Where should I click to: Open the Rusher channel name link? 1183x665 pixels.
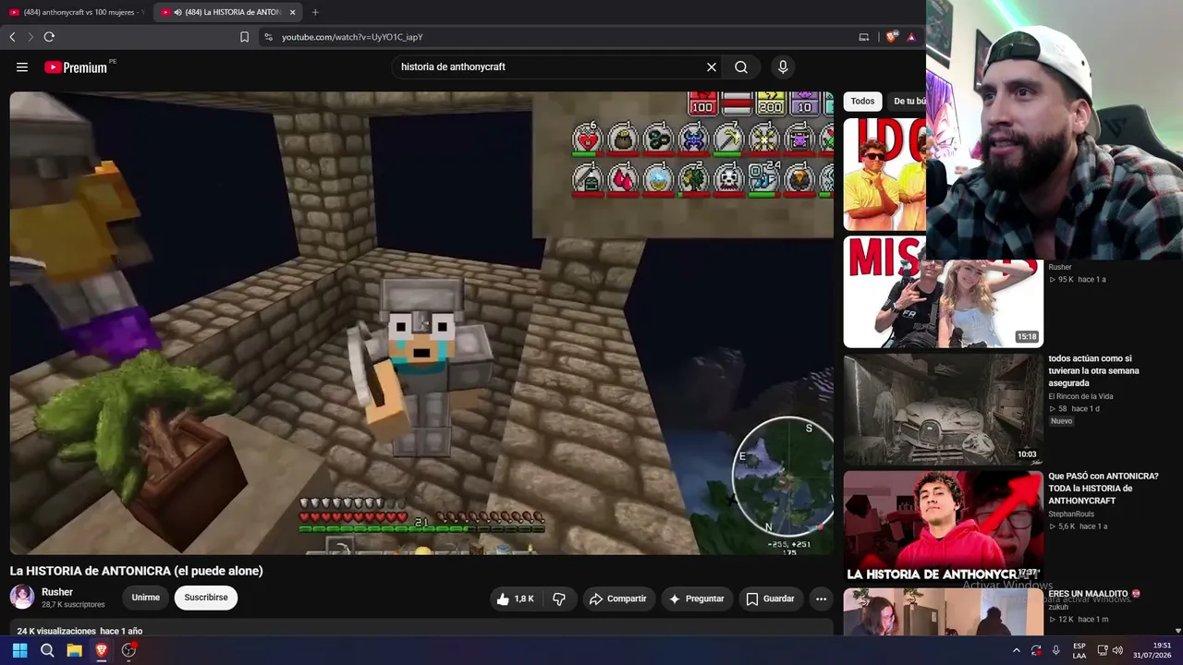(x=57, y=592)
